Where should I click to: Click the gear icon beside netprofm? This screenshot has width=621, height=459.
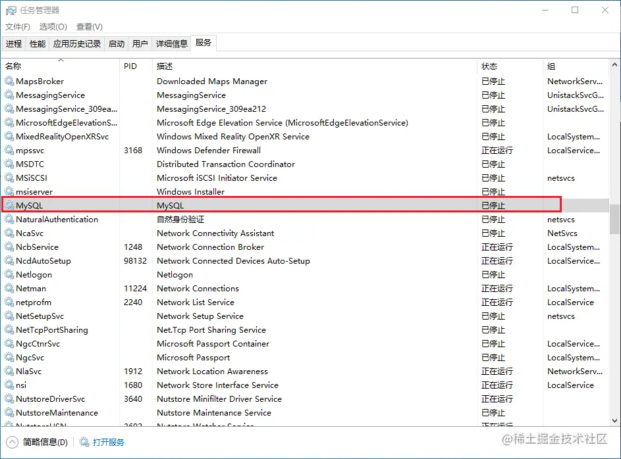click(x=9, y=302)
